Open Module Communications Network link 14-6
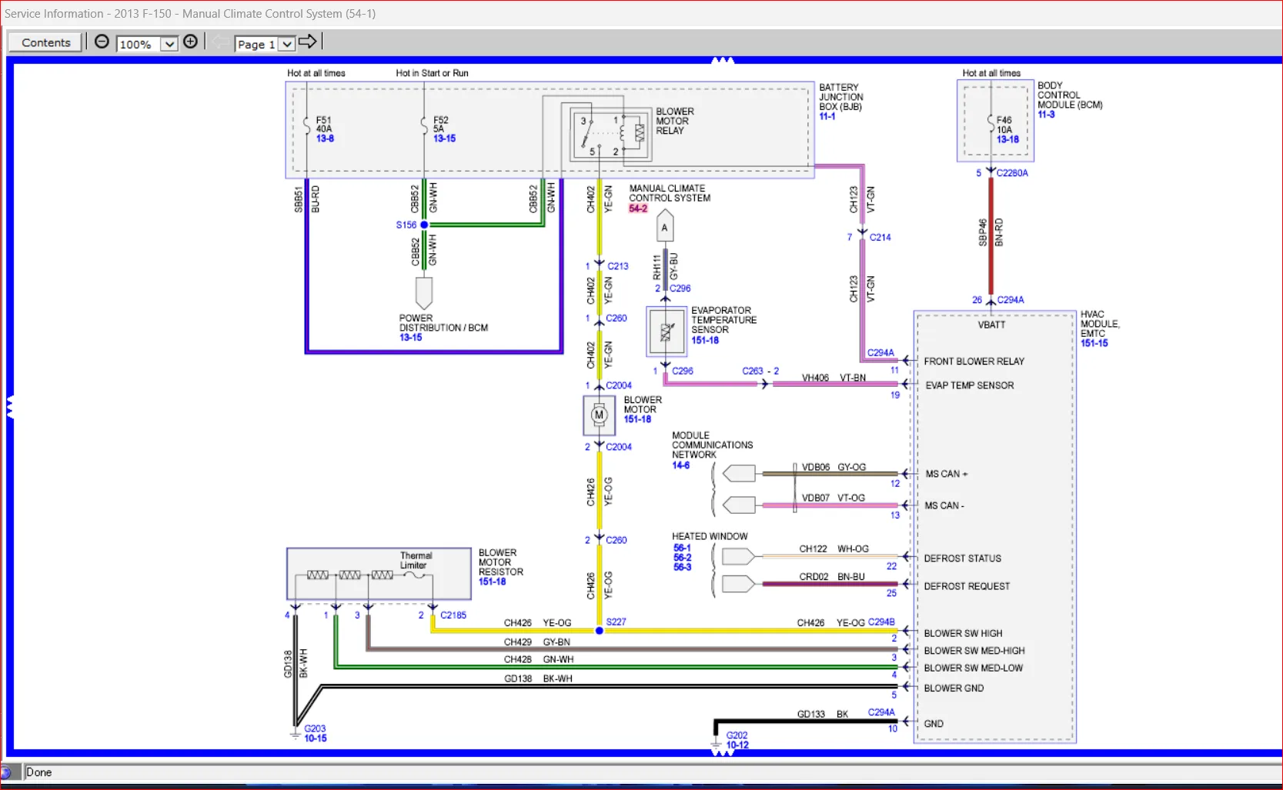1283x790 pixels. [680, 465]
